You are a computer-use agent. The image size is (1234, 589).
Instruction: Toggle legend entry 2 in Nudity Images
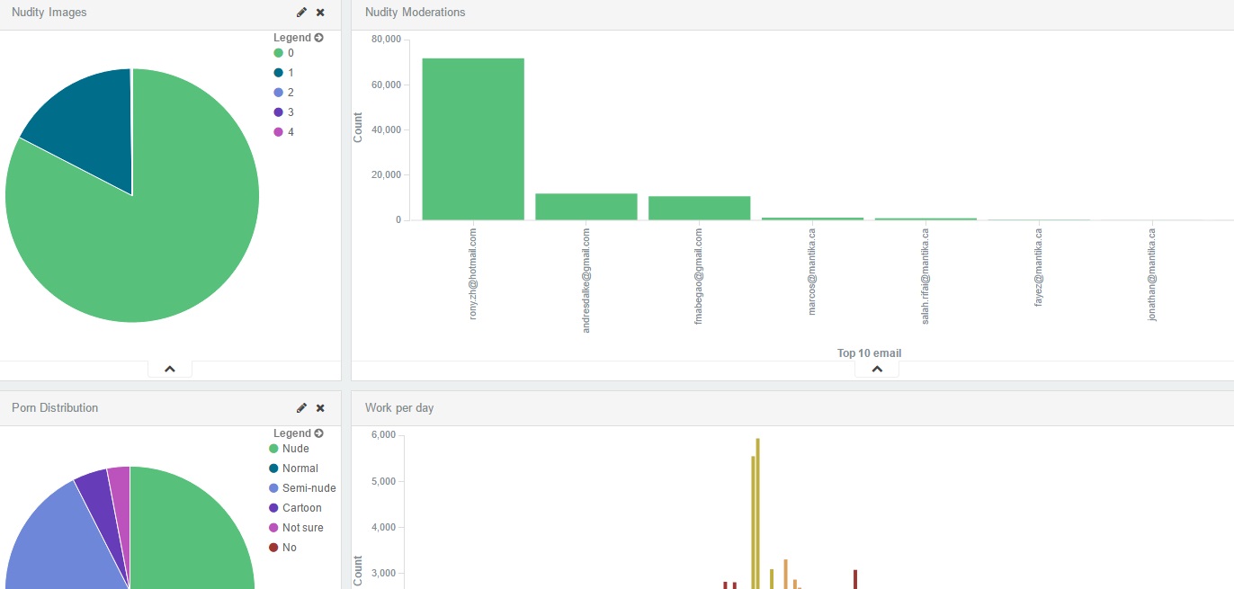(x=290, y=93)
